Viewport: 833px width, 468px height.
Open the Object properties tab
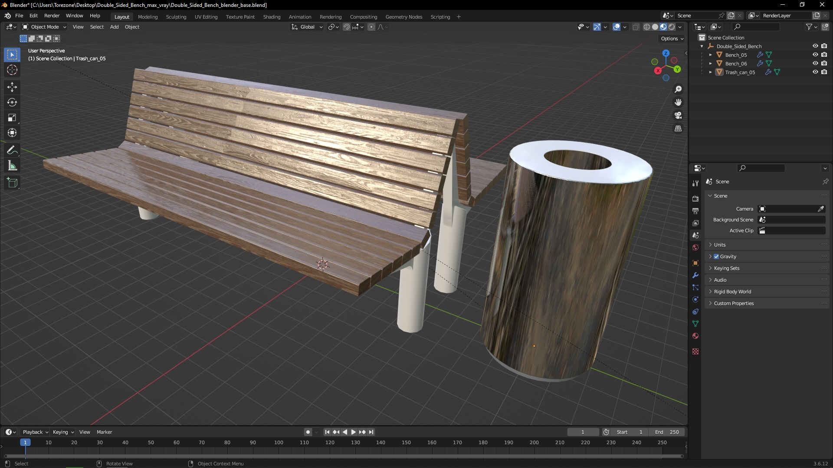695,263
